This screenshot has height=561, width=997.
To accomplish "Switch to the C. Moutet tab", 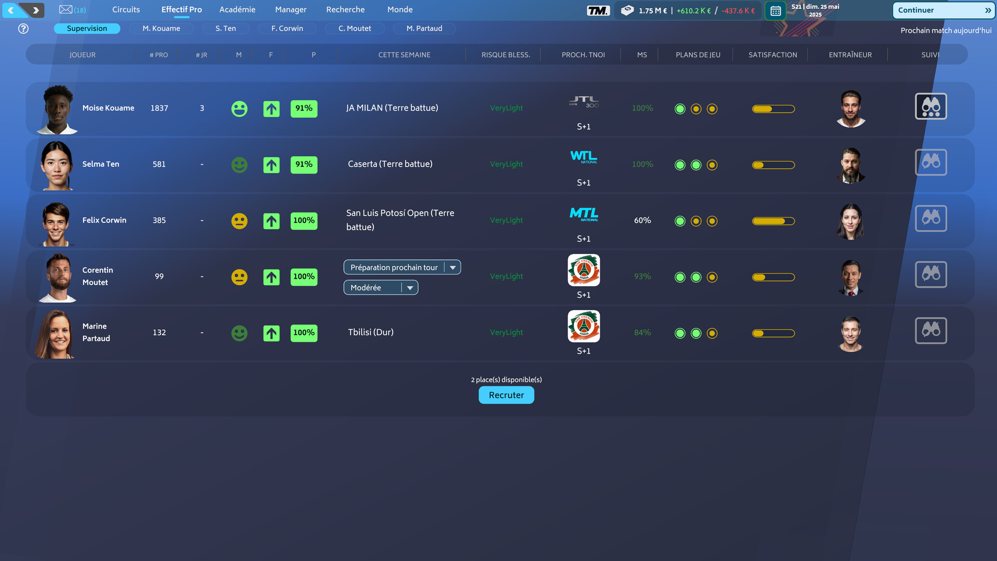I will (x=355, y=29).
